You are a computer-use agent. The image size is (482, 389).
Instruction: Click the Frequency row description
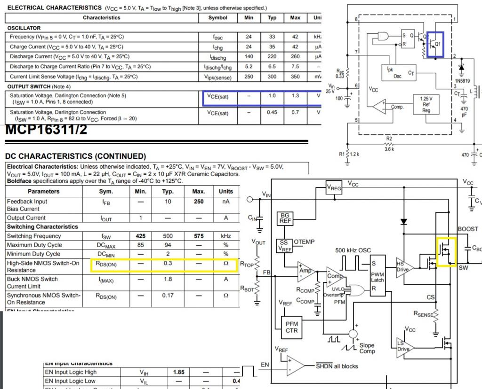coord(67,37)
